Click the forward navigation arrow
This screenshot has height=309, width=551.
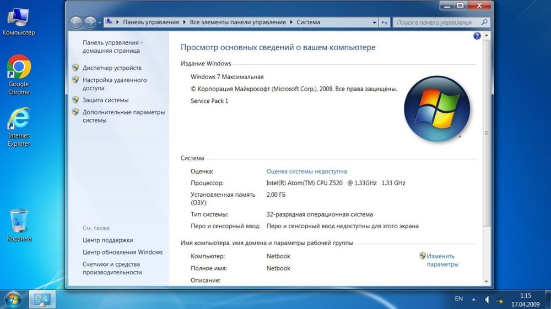pyautogui.click(x=90, y=23)
